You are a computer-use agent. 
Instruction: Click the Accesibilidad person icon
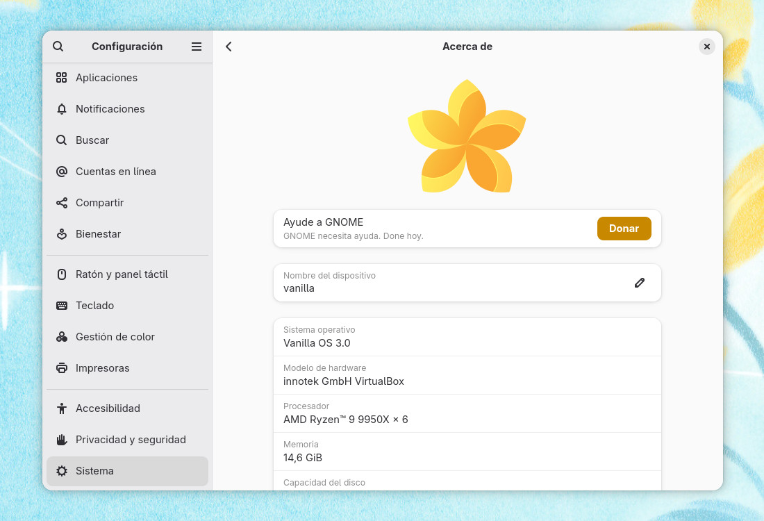pyautogui.click(x=61, y=408)
